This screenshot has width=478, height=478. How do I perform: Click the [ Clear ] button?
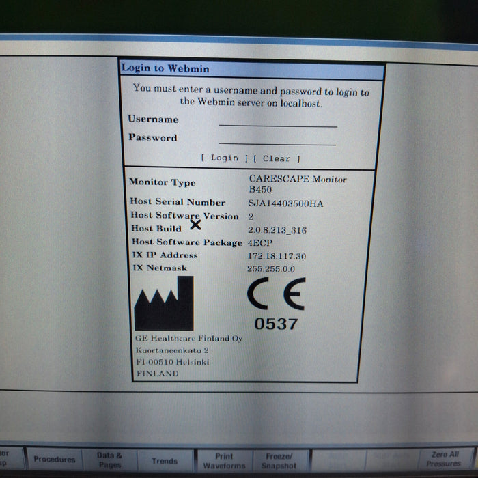[277, 158]
